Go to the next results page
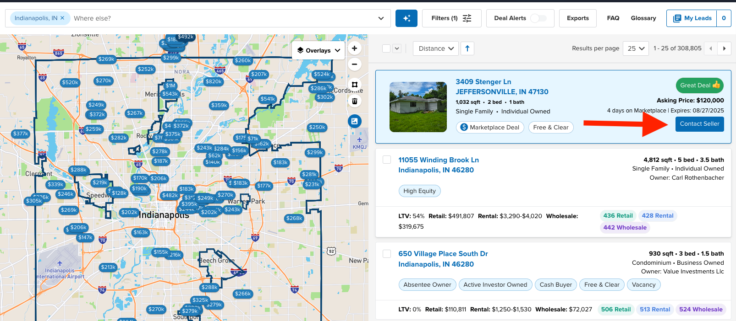This screenshot has width=736, height=321. tap(724, 48)
